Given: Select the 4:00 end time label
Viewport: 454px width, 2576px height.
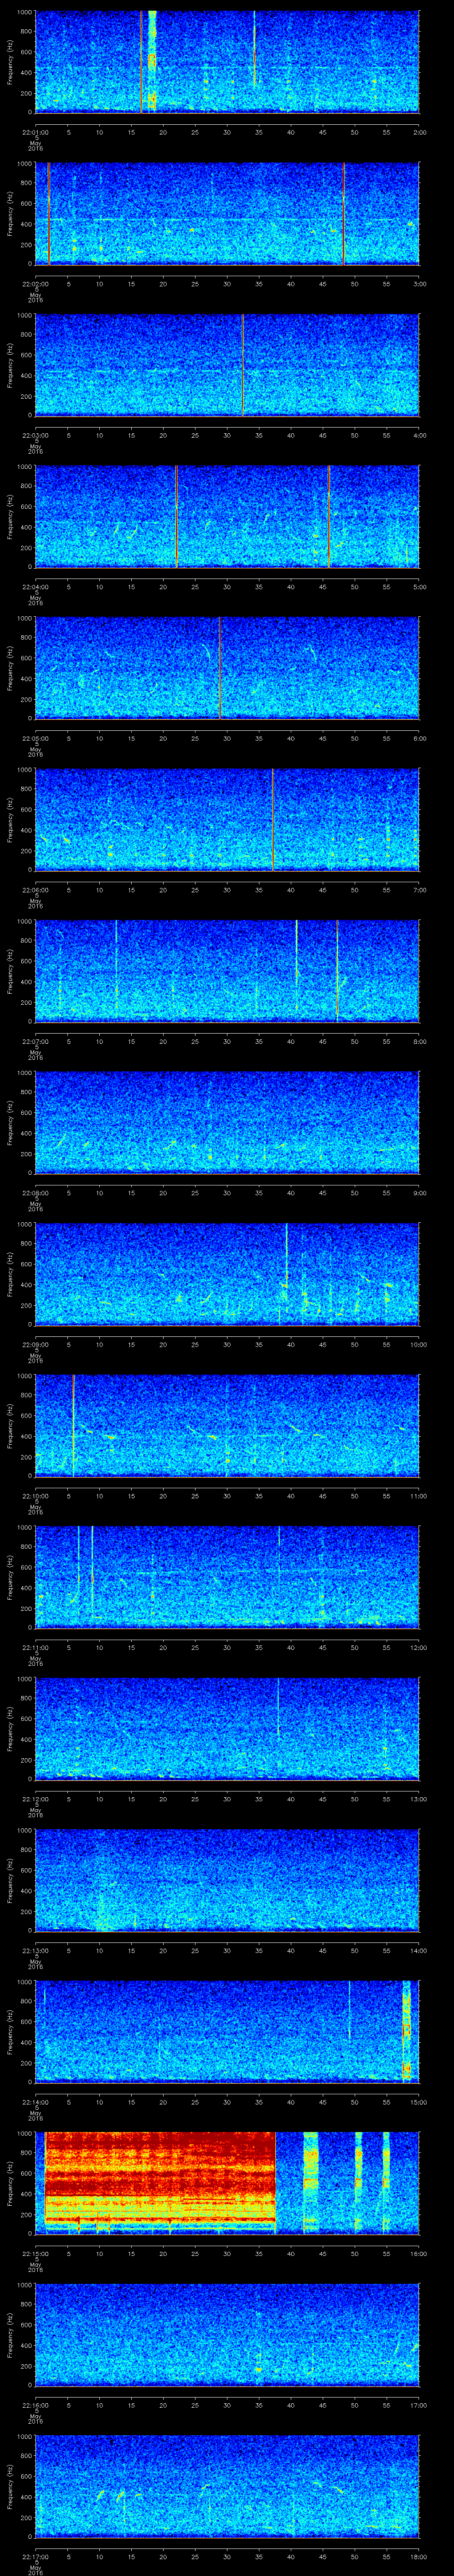Looking at the screenshot, I should coord(419,435).
